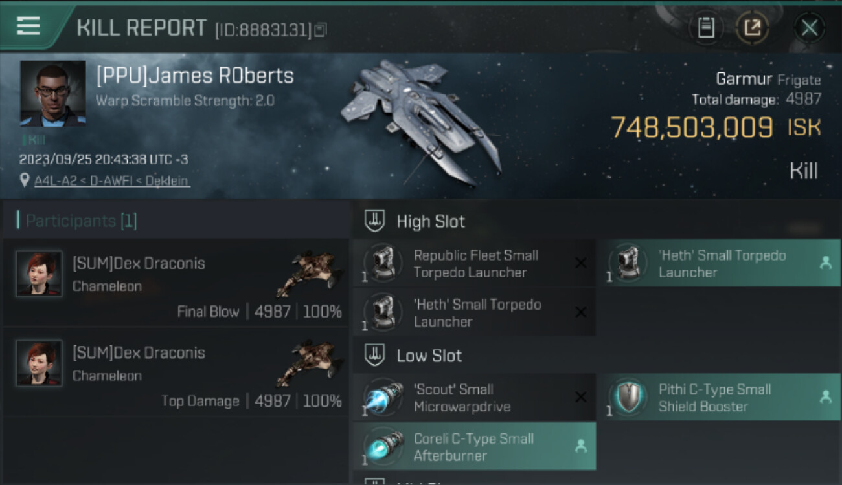Copy the kill report ID
842x485 pixels.
pyautogui.click(x=321, y=29)
